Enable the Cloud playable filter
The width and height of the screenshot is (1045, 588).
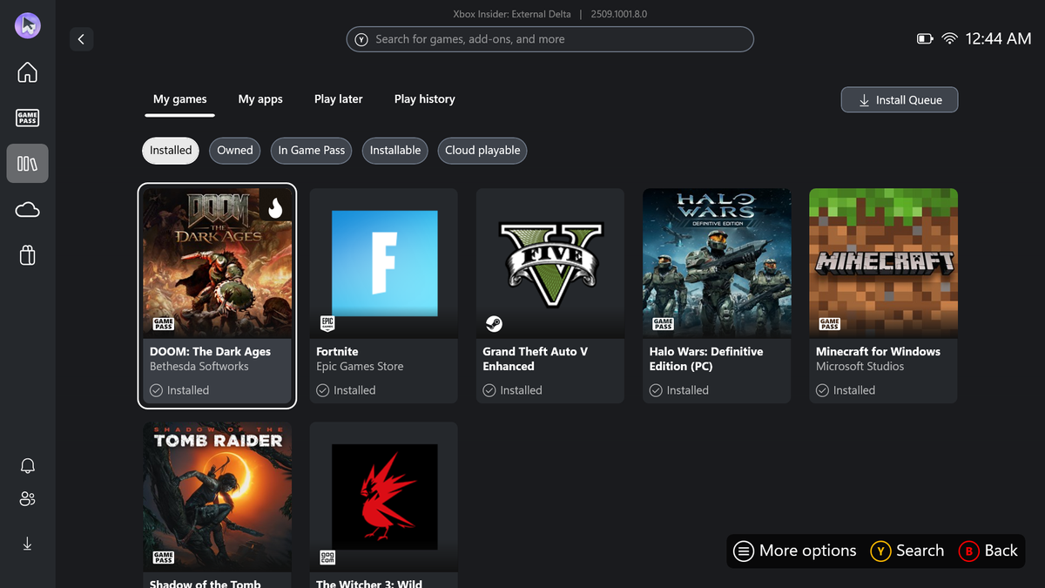[482, 150]
